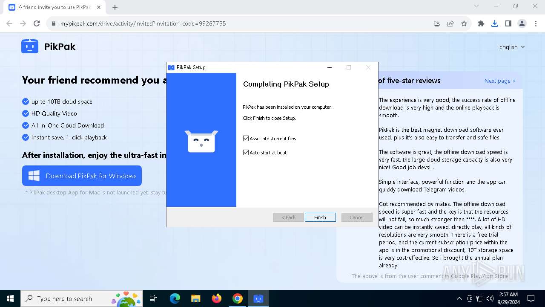Show Chrome downloads with download icon
545x307 pixels.
pyautogui.click(x=495, y=23)
